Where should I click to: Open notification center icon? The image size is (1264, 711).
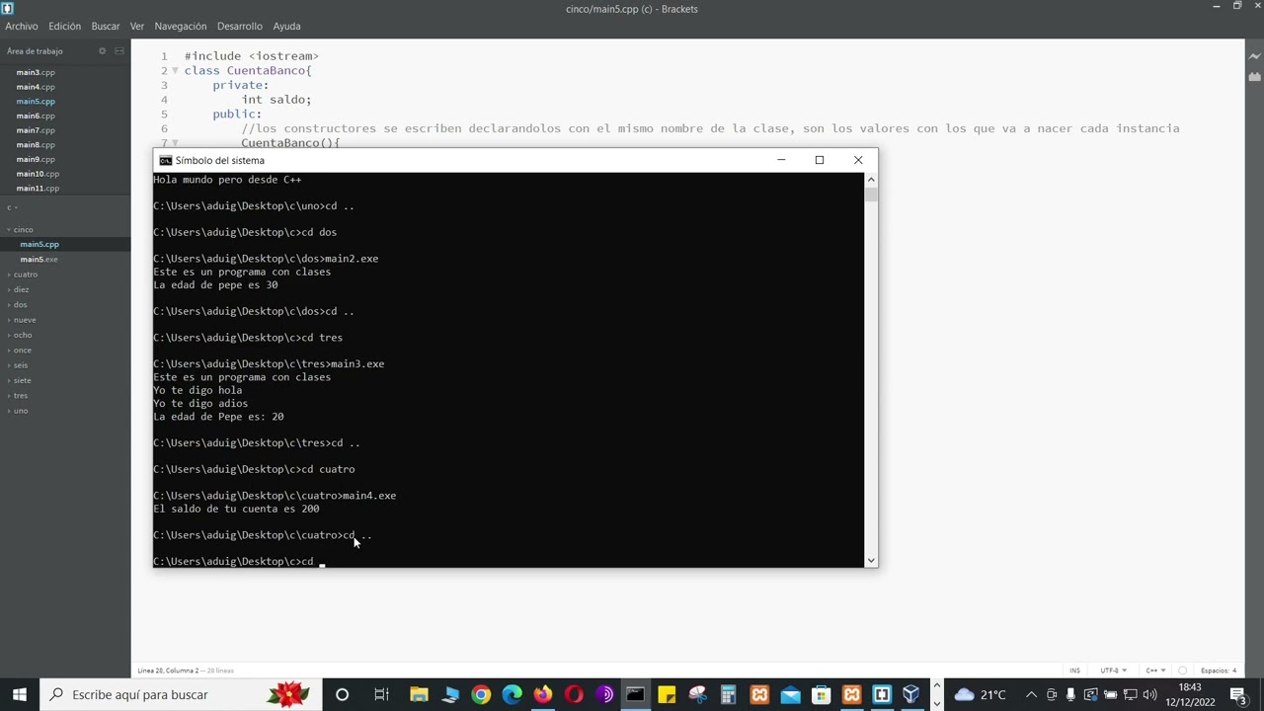pos(1238,694)
